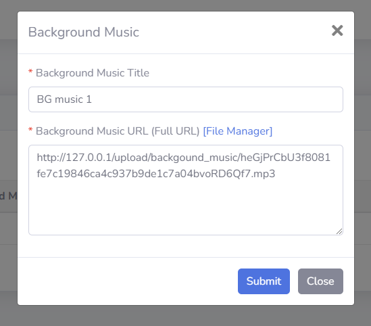Open the File Manager link

[238, 131]
